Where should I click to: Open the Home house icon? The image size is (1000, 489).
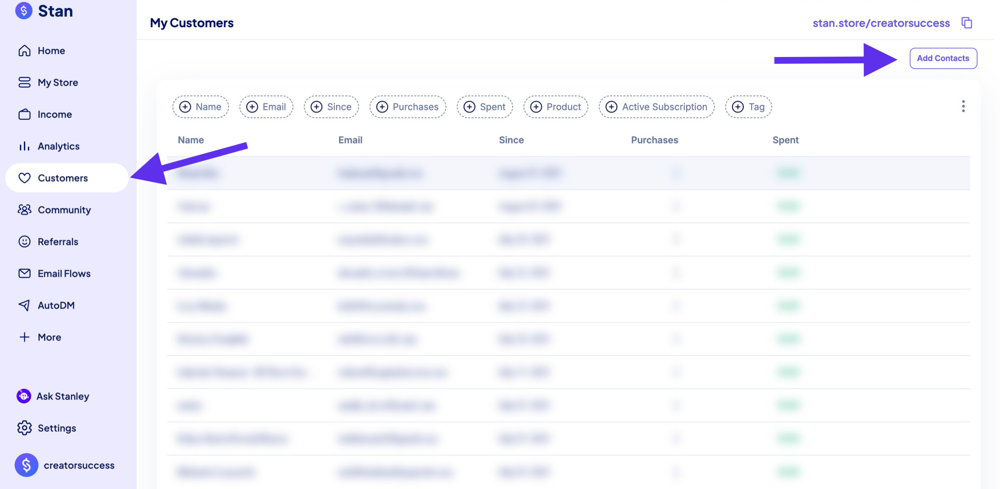coord(25,51)
